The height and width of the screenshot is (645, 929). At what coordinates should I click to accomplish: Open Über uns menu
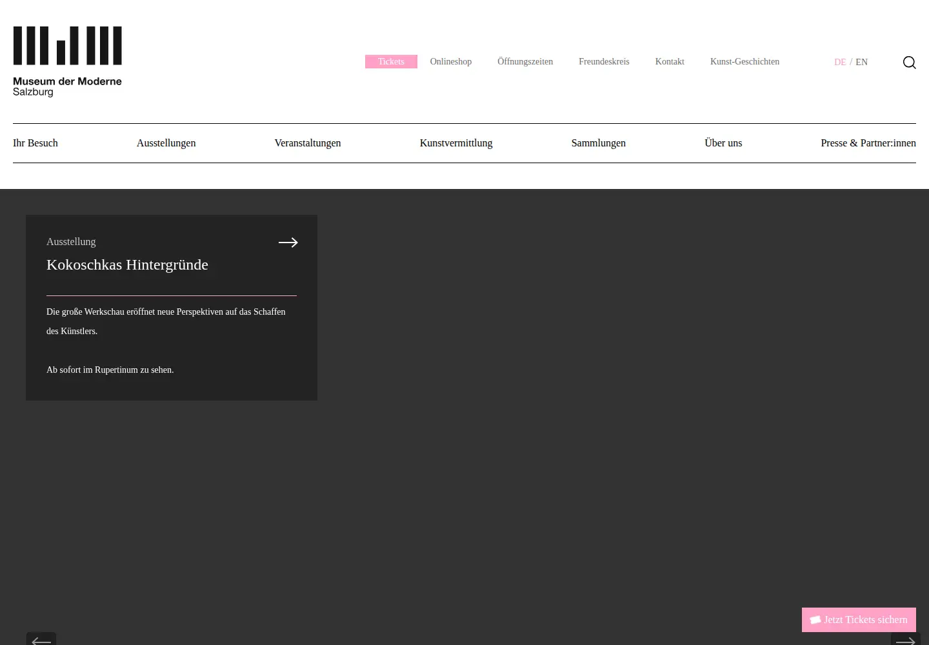723,143
